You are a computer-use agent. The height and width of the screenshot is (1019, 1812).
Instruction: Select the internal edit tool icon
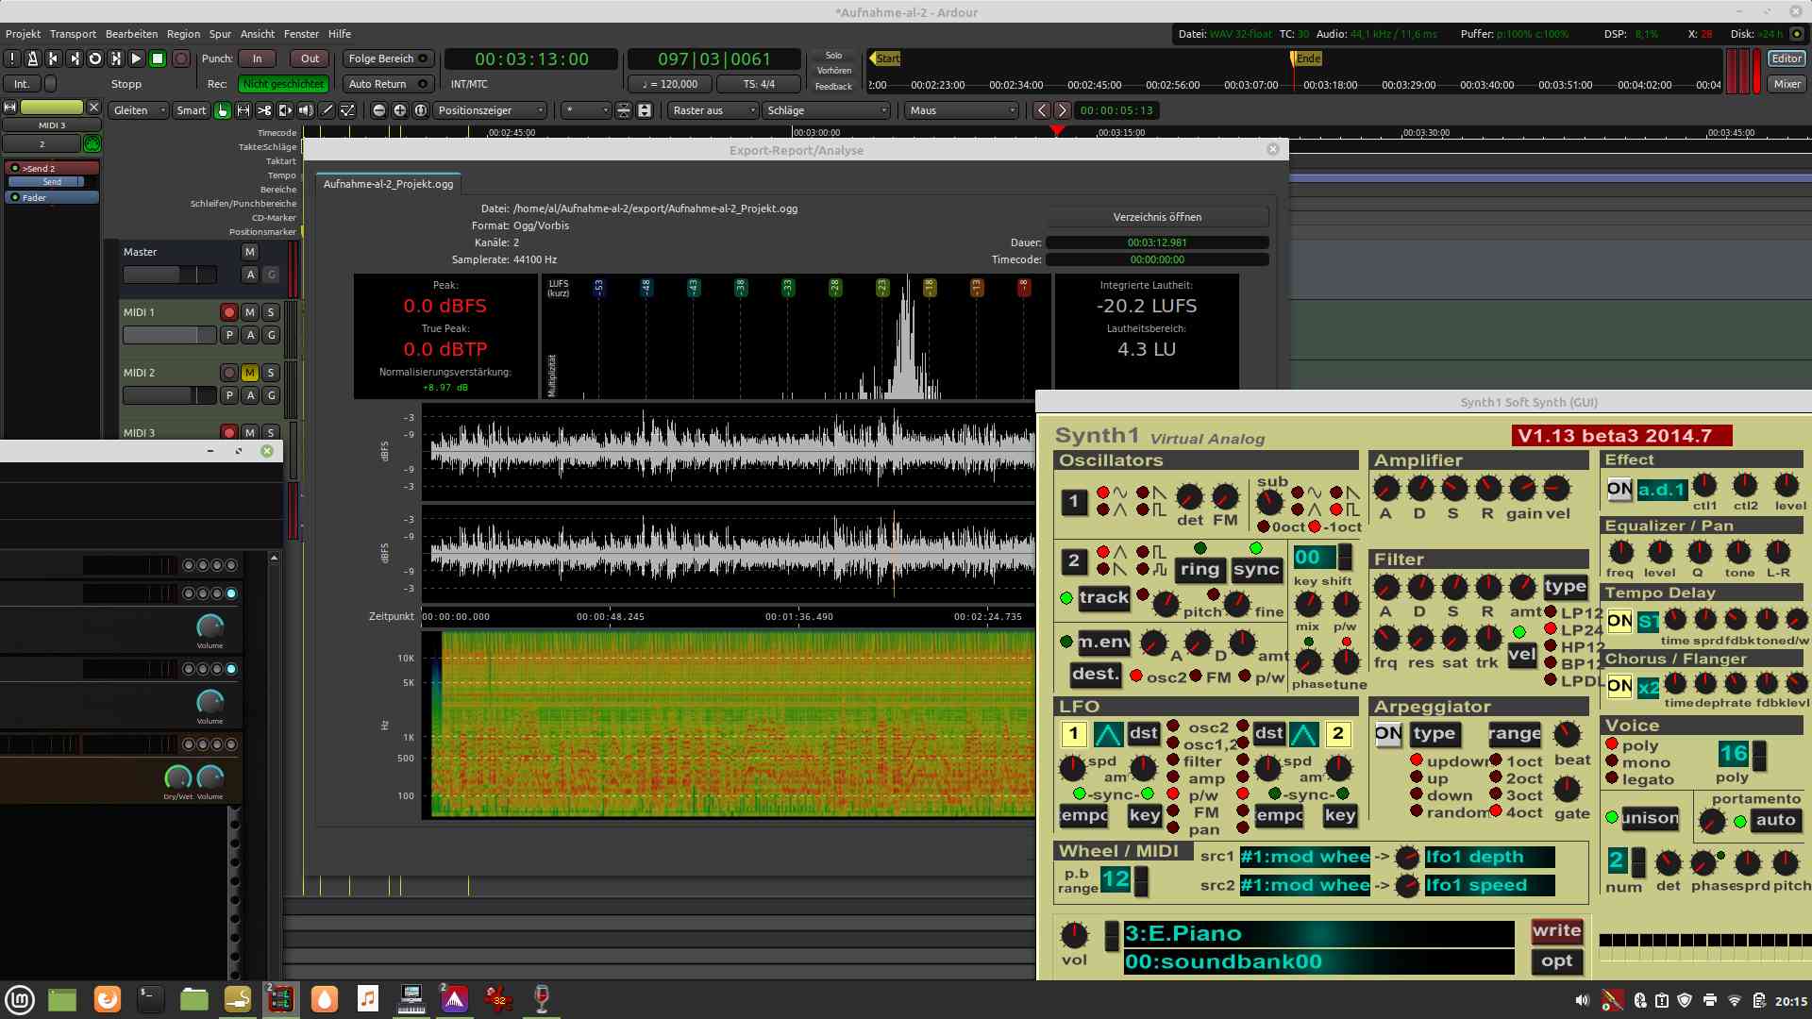click(347, 110)
